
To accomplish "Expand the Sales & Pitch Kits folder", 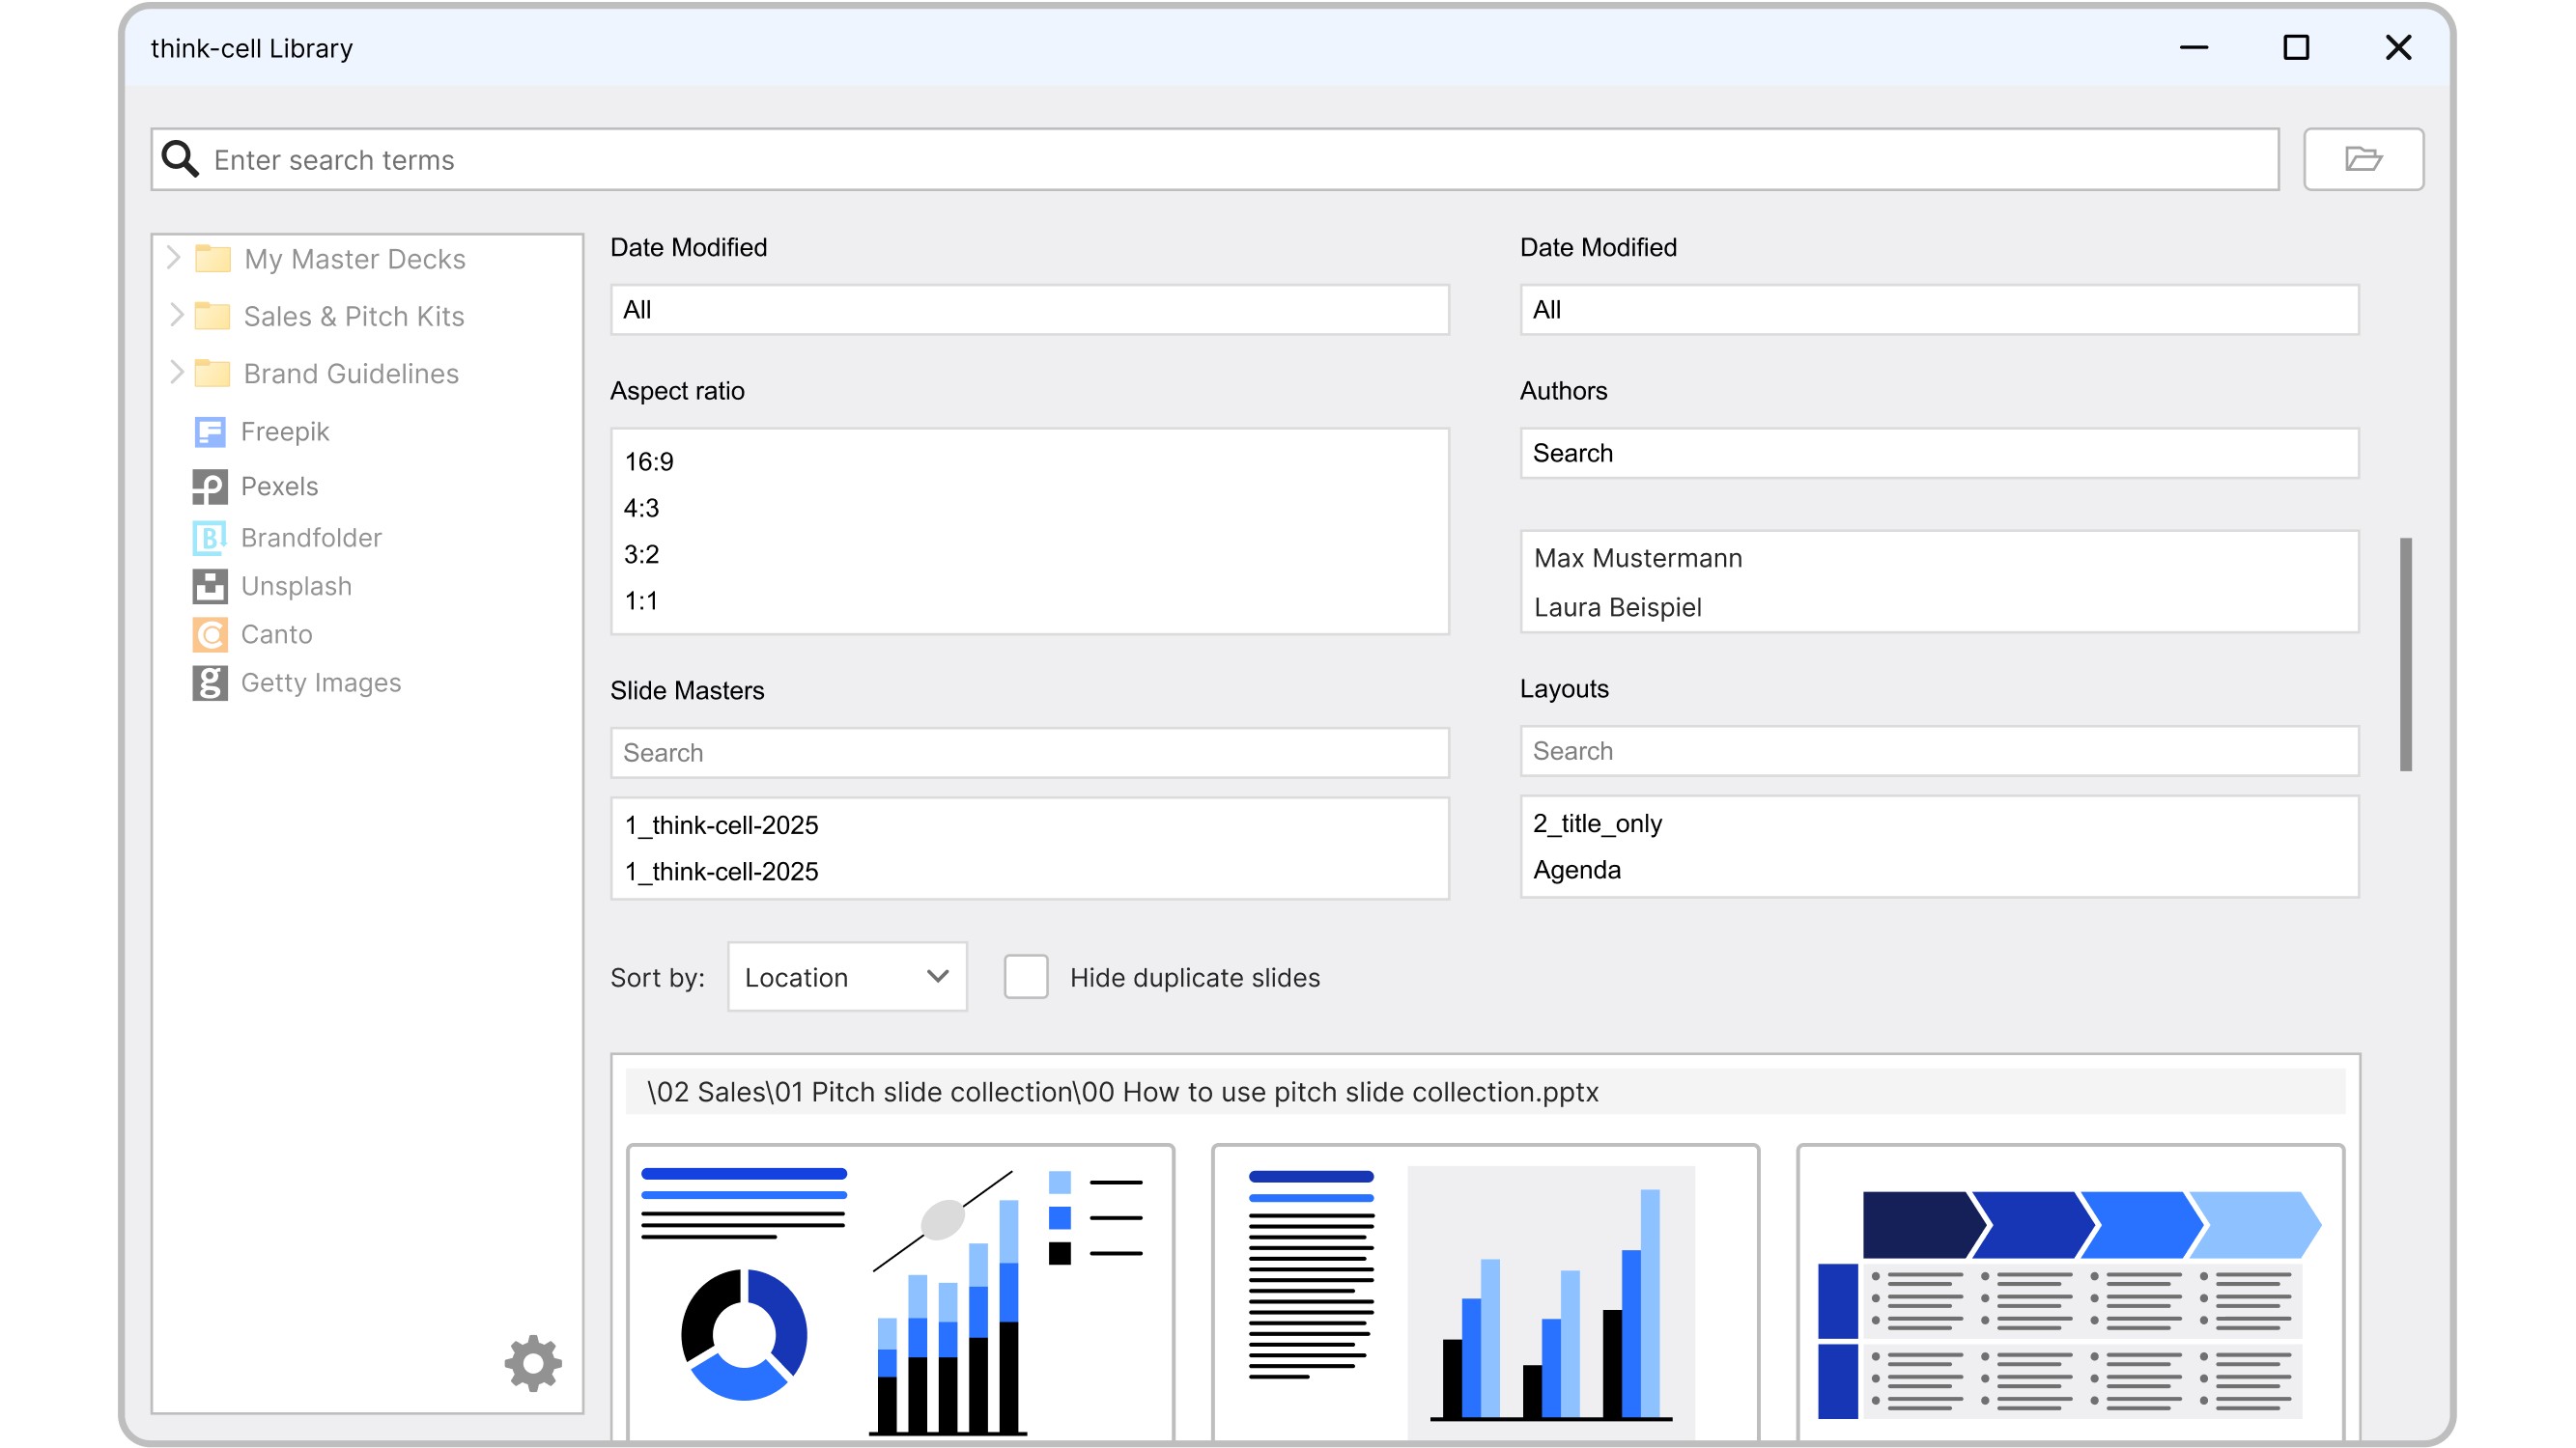I will [176, 316].
